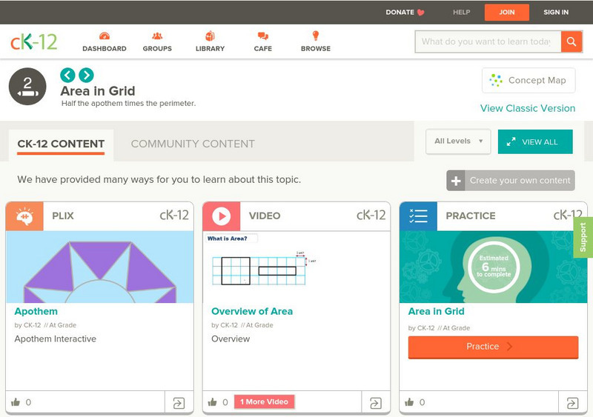Click the Donate link text

click(400, 12)
